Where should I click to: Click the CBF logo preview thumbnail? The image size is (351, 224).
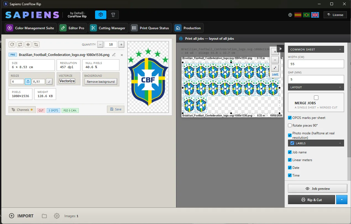(148, 77)
